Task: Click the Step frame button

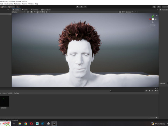Action: coord(85,7)
